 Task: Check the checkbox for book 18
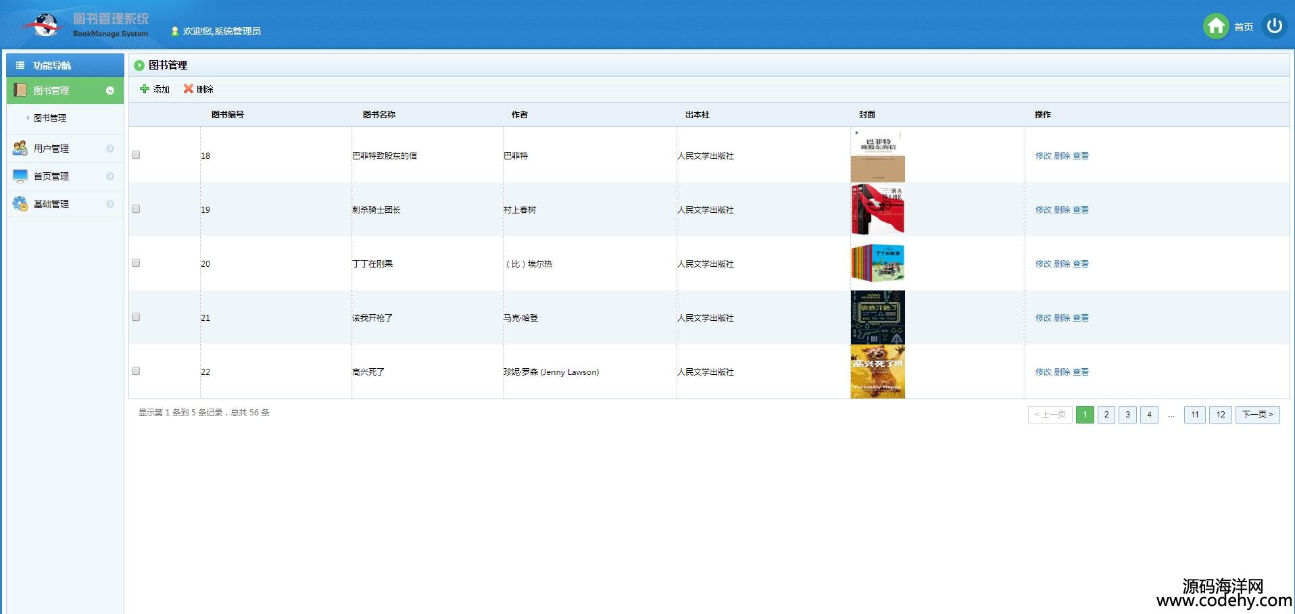pyautogui.click(x=136, y=155)
